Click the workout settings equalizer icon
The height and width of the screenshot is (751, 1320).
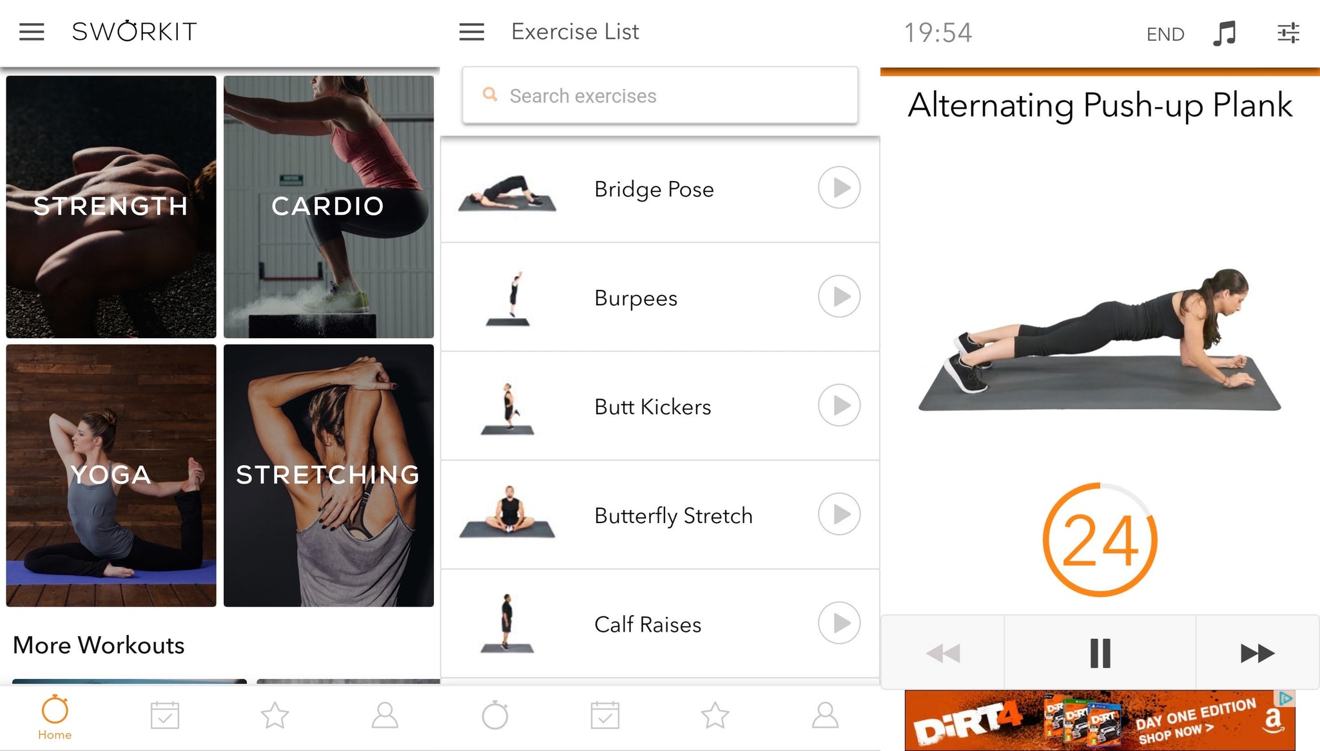pos(1288,33)
